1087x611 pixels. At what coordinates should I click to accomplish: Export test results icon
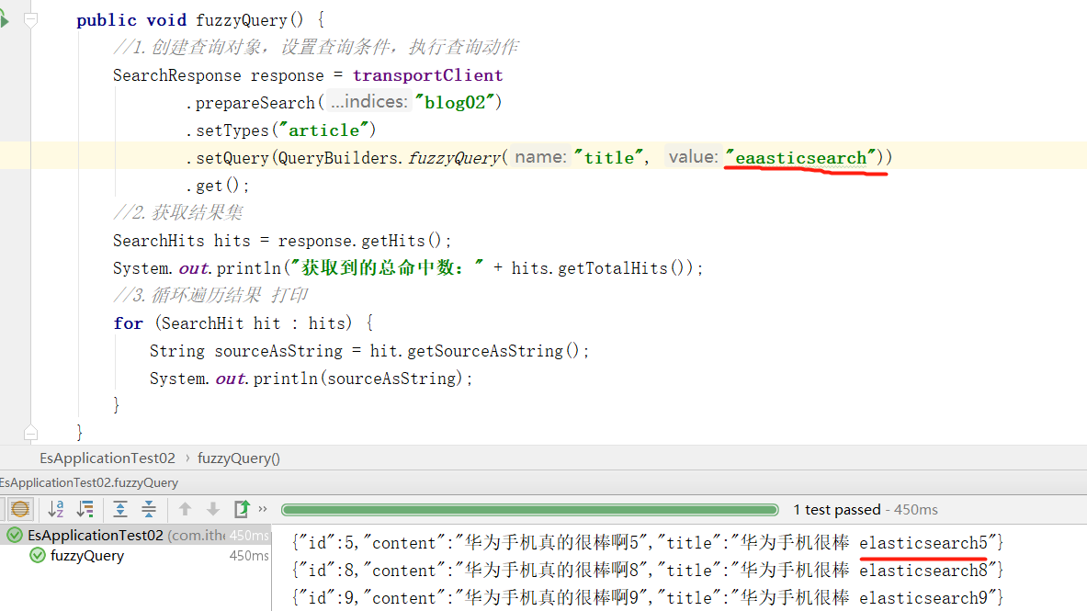[242, 509]
